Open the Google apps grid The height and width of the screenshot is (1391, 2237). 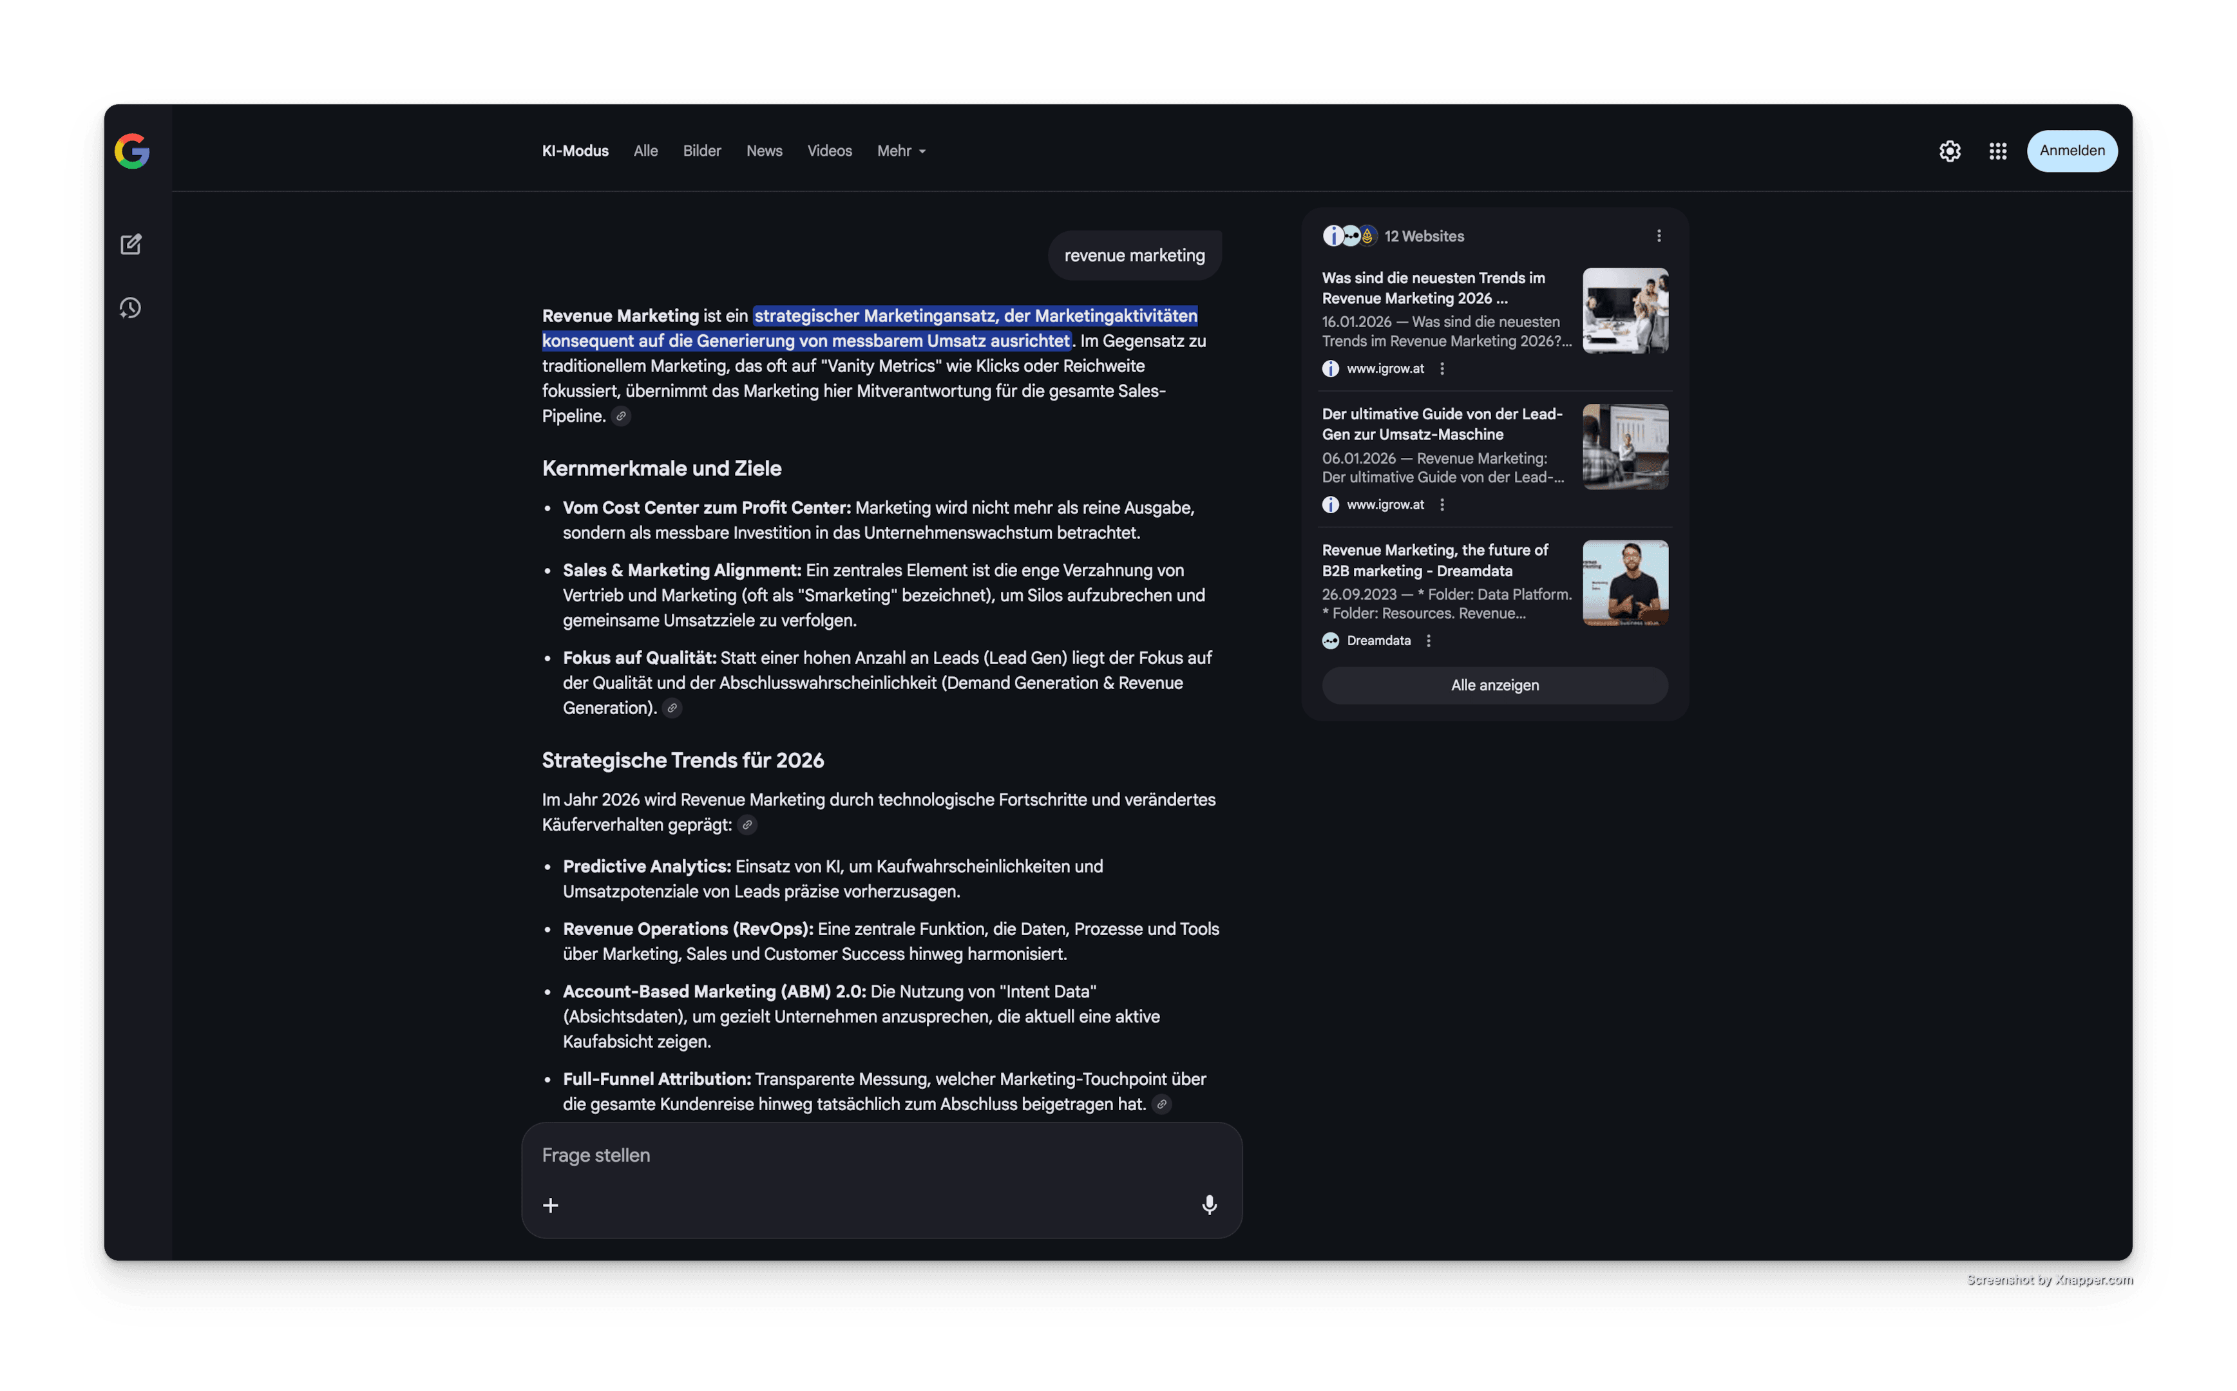(1997, 151)
